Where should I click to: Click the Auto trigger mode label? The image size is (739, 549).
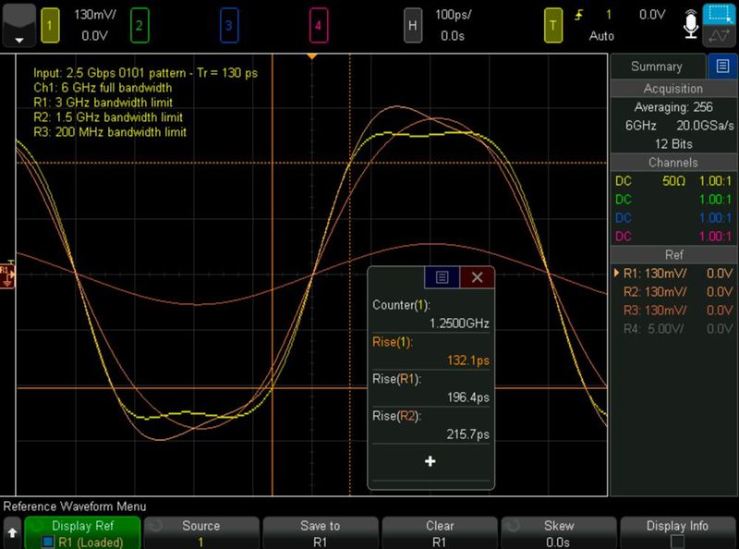(601, 36)
